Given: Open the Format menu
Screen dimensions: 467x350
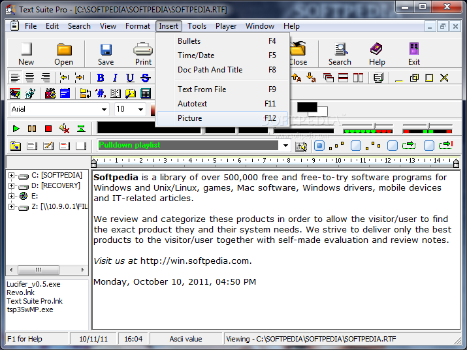Looking at the screenshot, I should point(138,26).
